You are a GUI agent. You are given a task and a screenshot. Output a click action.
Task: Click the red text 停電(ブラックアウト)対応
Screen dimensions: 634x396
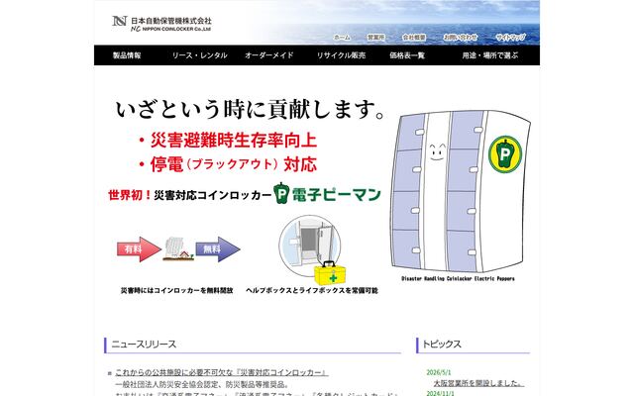(234, 164)
